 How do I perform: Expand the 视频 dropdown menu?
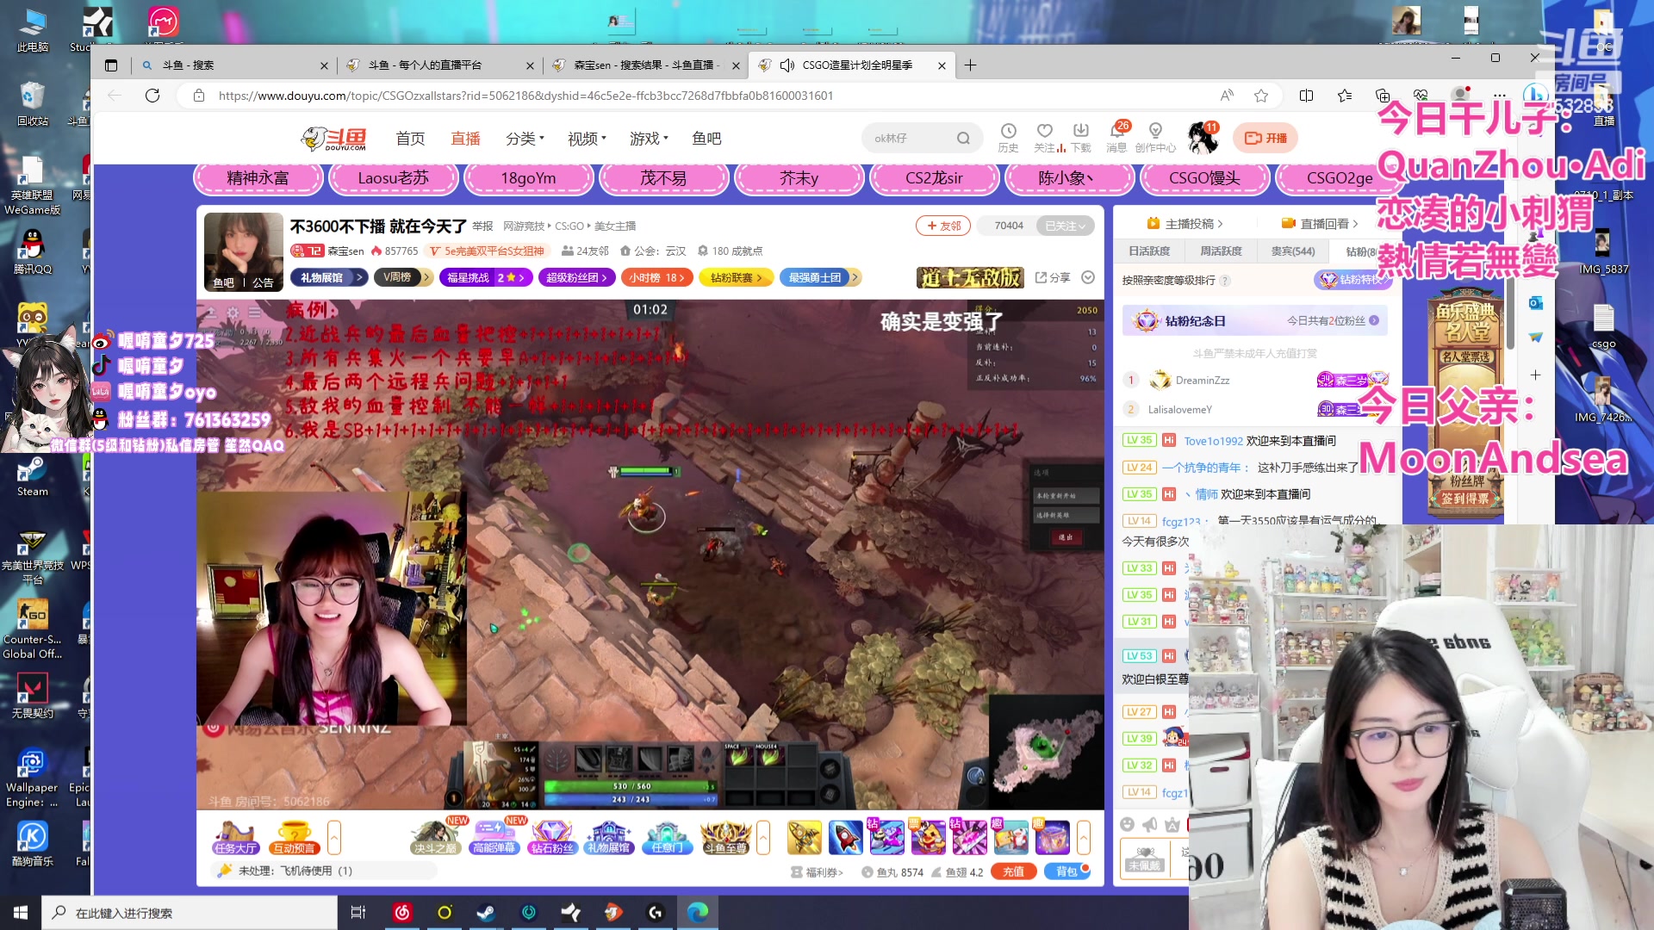coord(587,139)
